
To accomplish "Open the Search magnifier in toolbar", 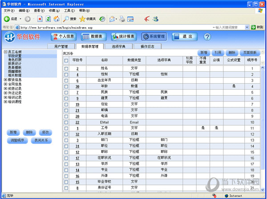I will tap(66, 19).
